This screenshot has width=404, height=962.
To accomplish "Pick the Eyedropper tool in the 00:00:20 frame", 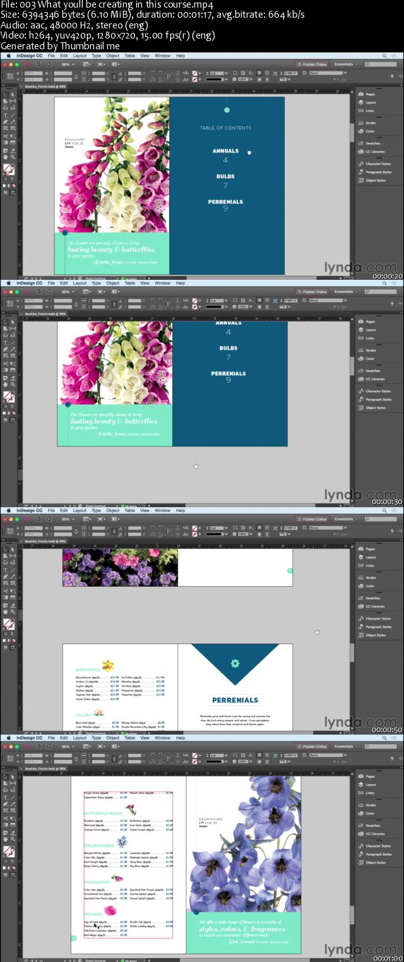I will coord(13,152).
